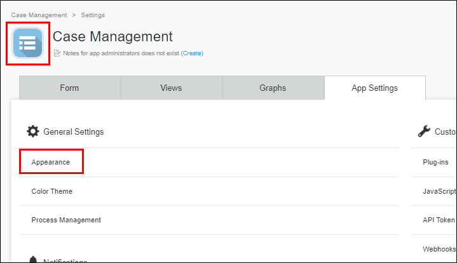Open the Appearance settings
This screenshot has height=263, width=457.
tap(50, 163)
